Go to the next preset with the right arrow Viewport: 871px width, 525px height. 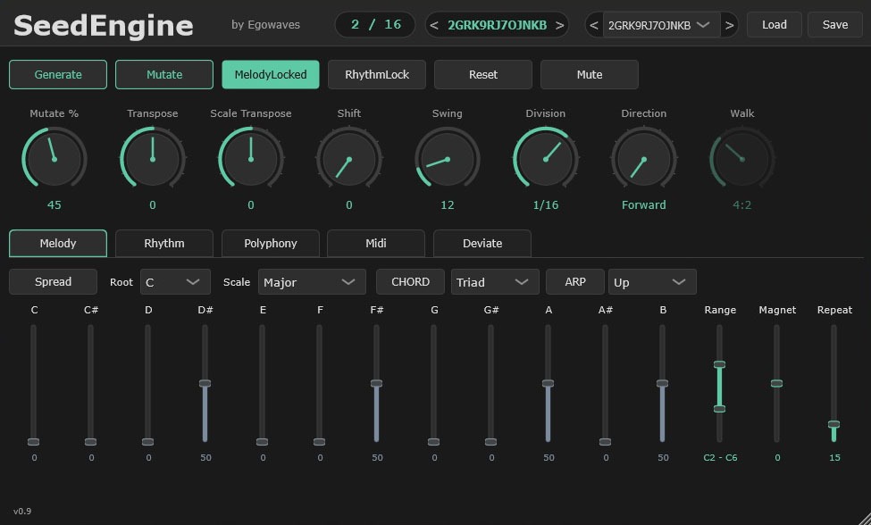tap(729, 26)
